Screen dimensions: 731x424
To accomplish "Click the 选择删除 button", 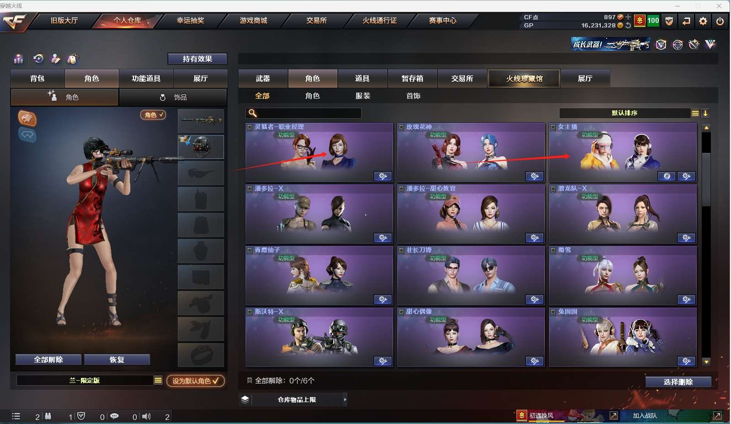I will pyautogui.click(x=678, y=382).
